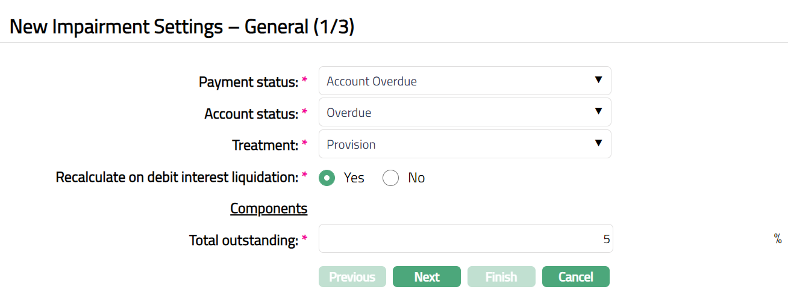Viewport: 788px width, 307px height.
Task: Click the arrow icon in Treatment field
Action: (598, 144)
